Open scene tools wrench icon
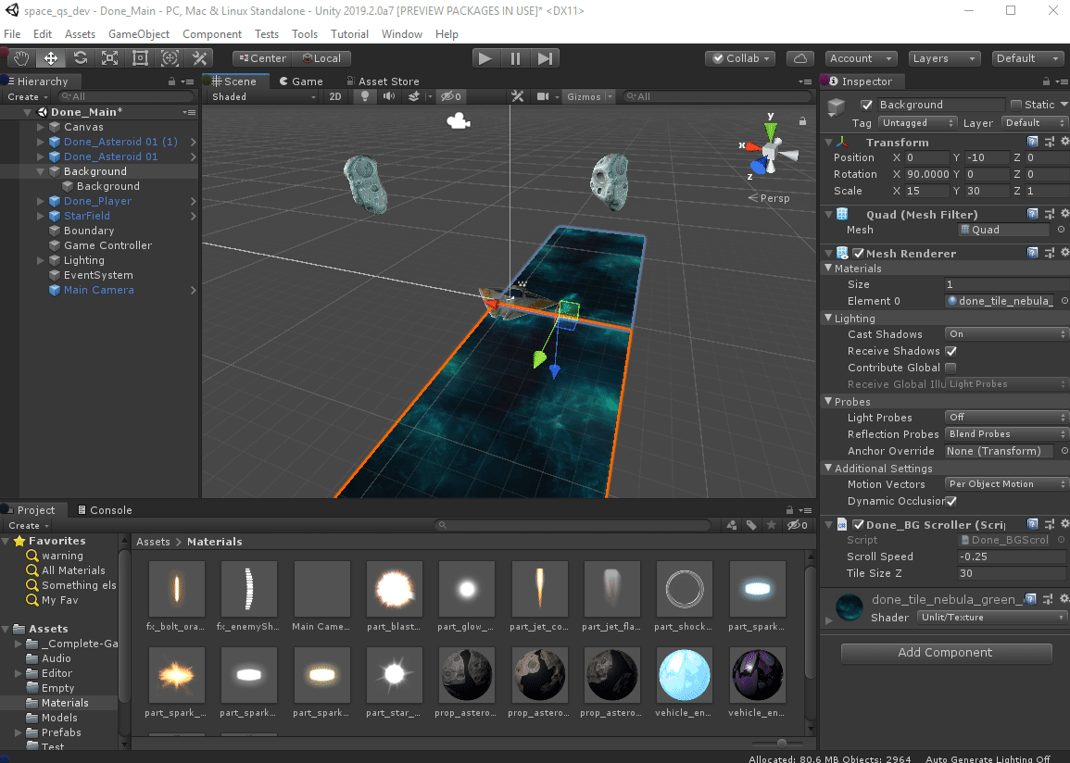The width and height of the screenshot is (1070, 763). click(517, 97)
